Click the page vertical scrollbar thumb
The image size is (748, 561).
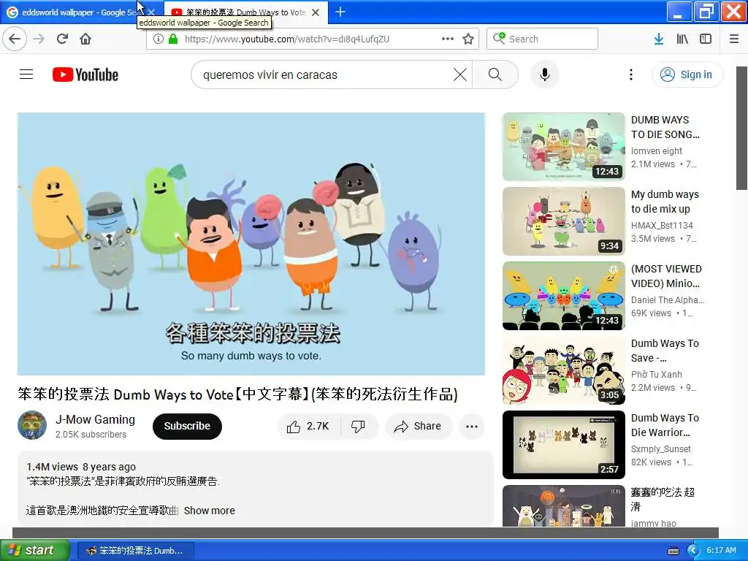(742, 128)
